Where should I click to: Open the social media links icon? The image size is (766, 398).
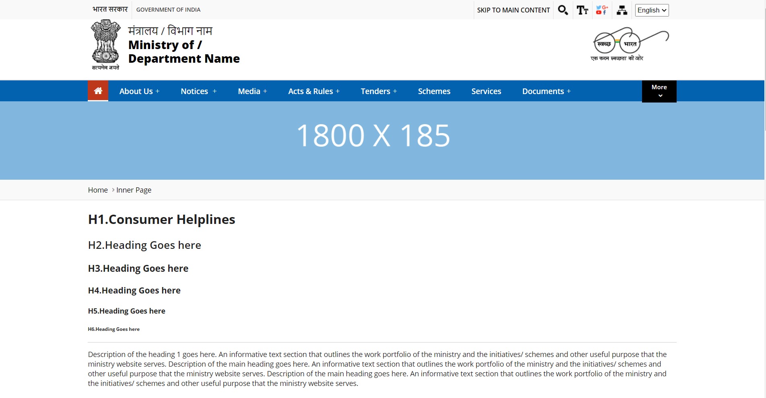pos(602,10)
